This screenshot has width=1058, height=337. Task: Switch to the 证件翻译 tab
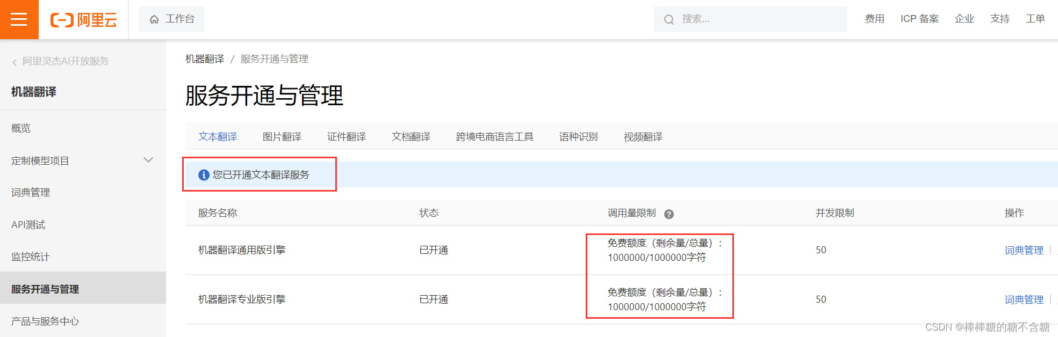(x=347, y=137)
